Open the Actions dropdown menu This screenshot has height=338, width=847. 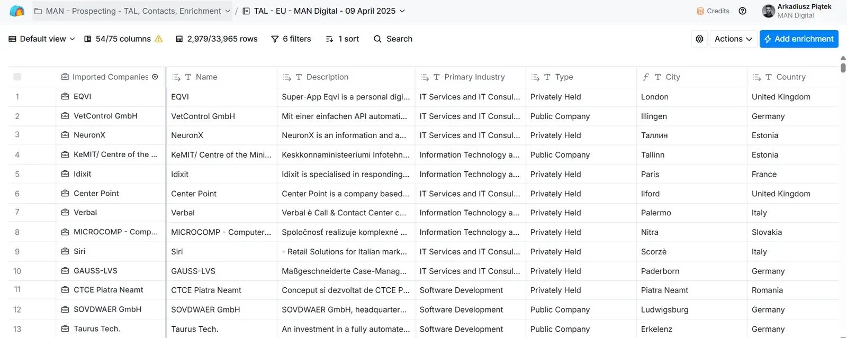tap(733, 39)
